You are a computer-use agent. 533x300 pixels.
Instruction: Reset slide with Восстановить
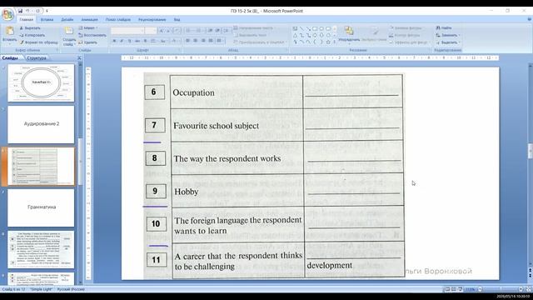coord(92,35)
